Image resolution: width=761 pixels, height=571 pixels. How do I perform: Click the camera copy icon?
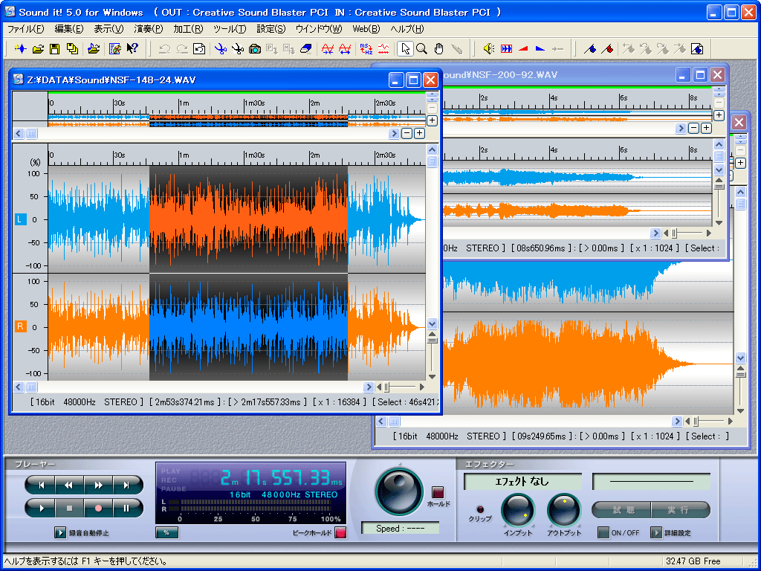(255, 48)
